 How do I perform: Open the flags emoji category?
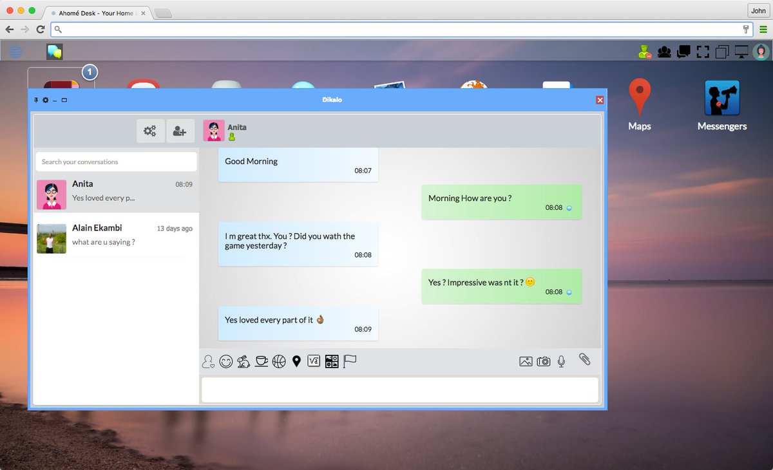pos(350,361)
